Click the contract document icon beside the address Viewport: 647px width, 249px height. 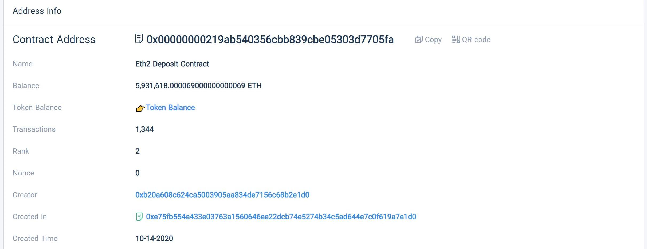(x=139, y=39)
